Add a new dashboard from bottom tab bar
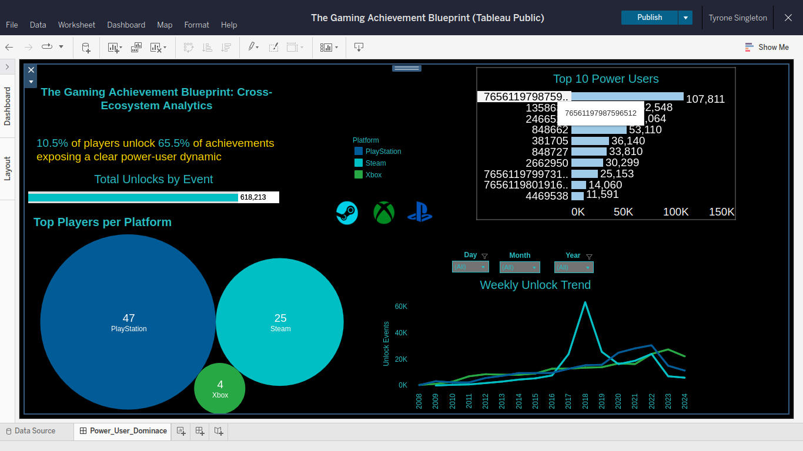This screenshot has height=451, width=803. (x=200, y=431)
